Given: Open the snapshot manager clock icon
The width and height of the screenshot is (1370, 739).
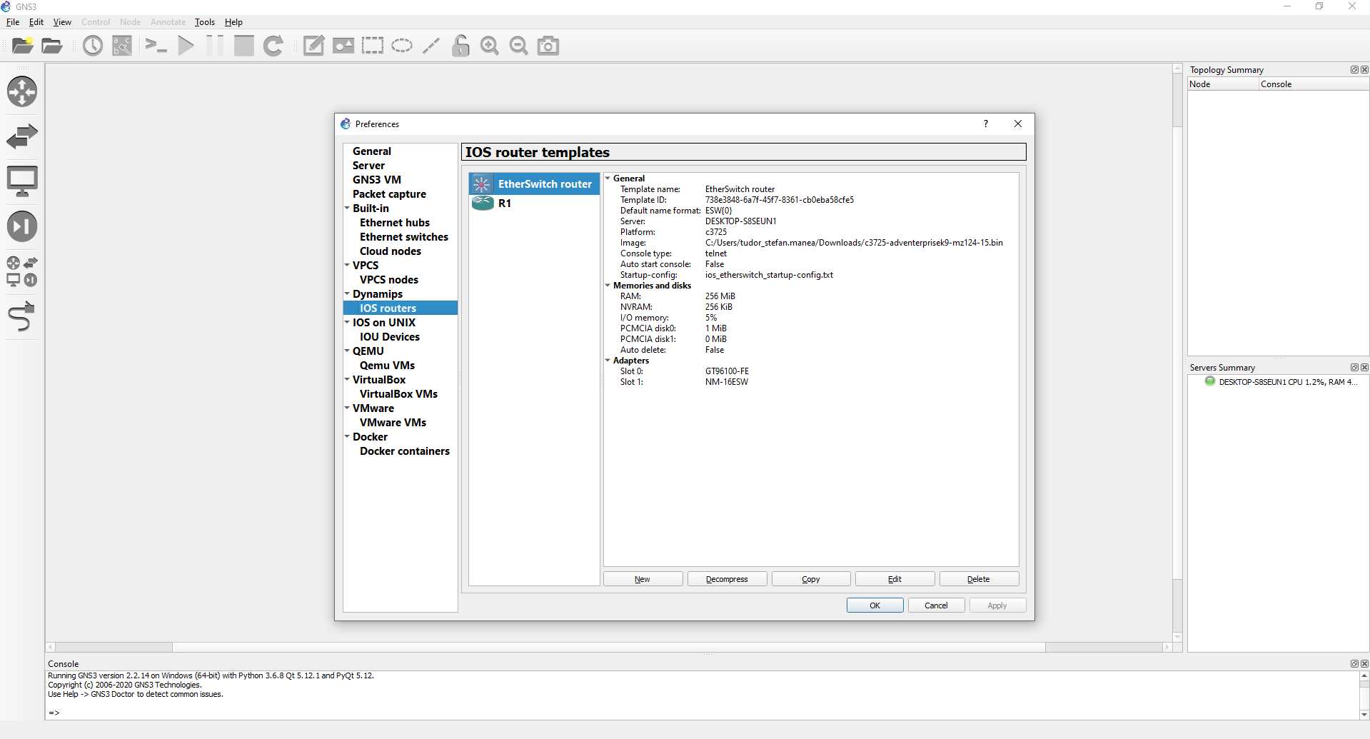Looking at the screenshot, I should point(92,45).
